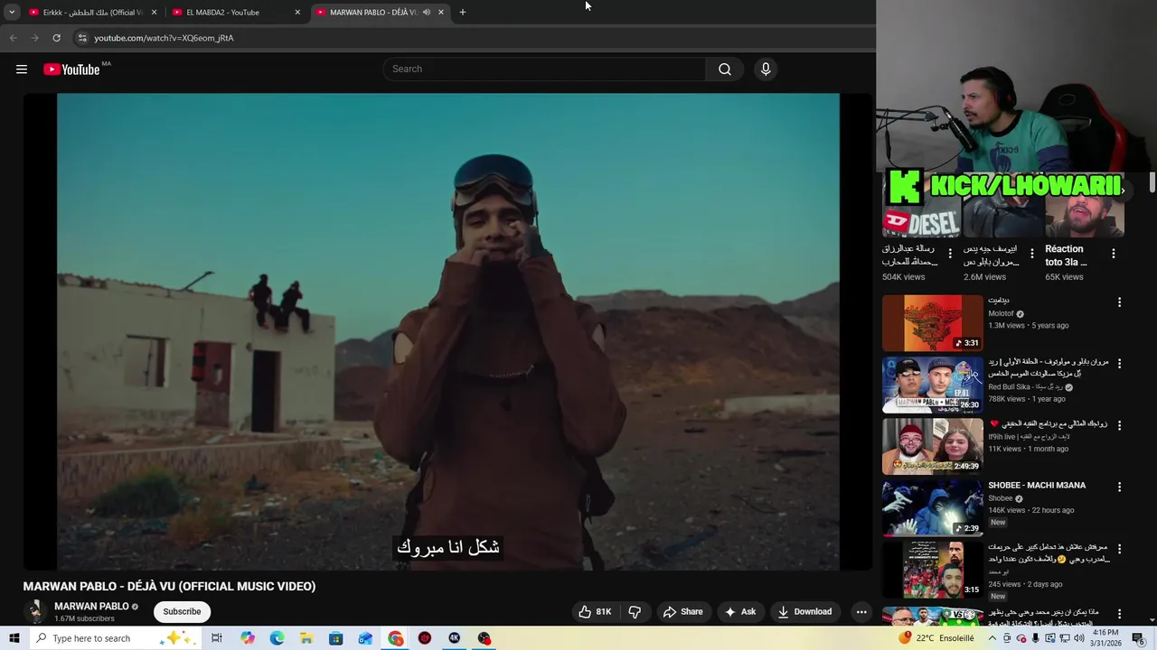Screen dimensions: 1157x650
Task: Dislike the DÉJÀ VU video
Action: (635, 611)
